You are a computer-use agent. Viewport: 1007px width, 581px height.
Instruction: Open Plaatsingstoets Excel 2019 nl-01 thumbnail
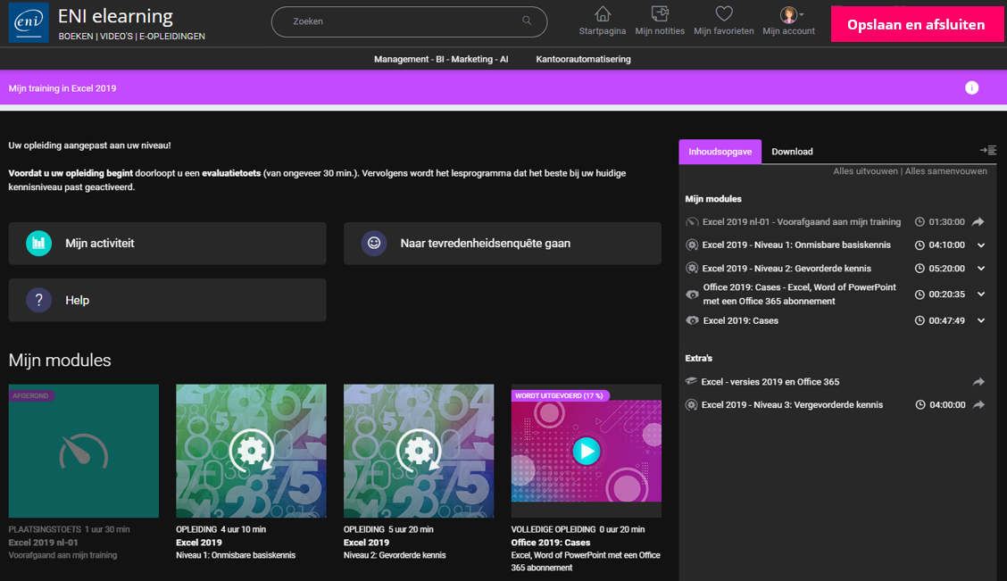tap(84, 451)
